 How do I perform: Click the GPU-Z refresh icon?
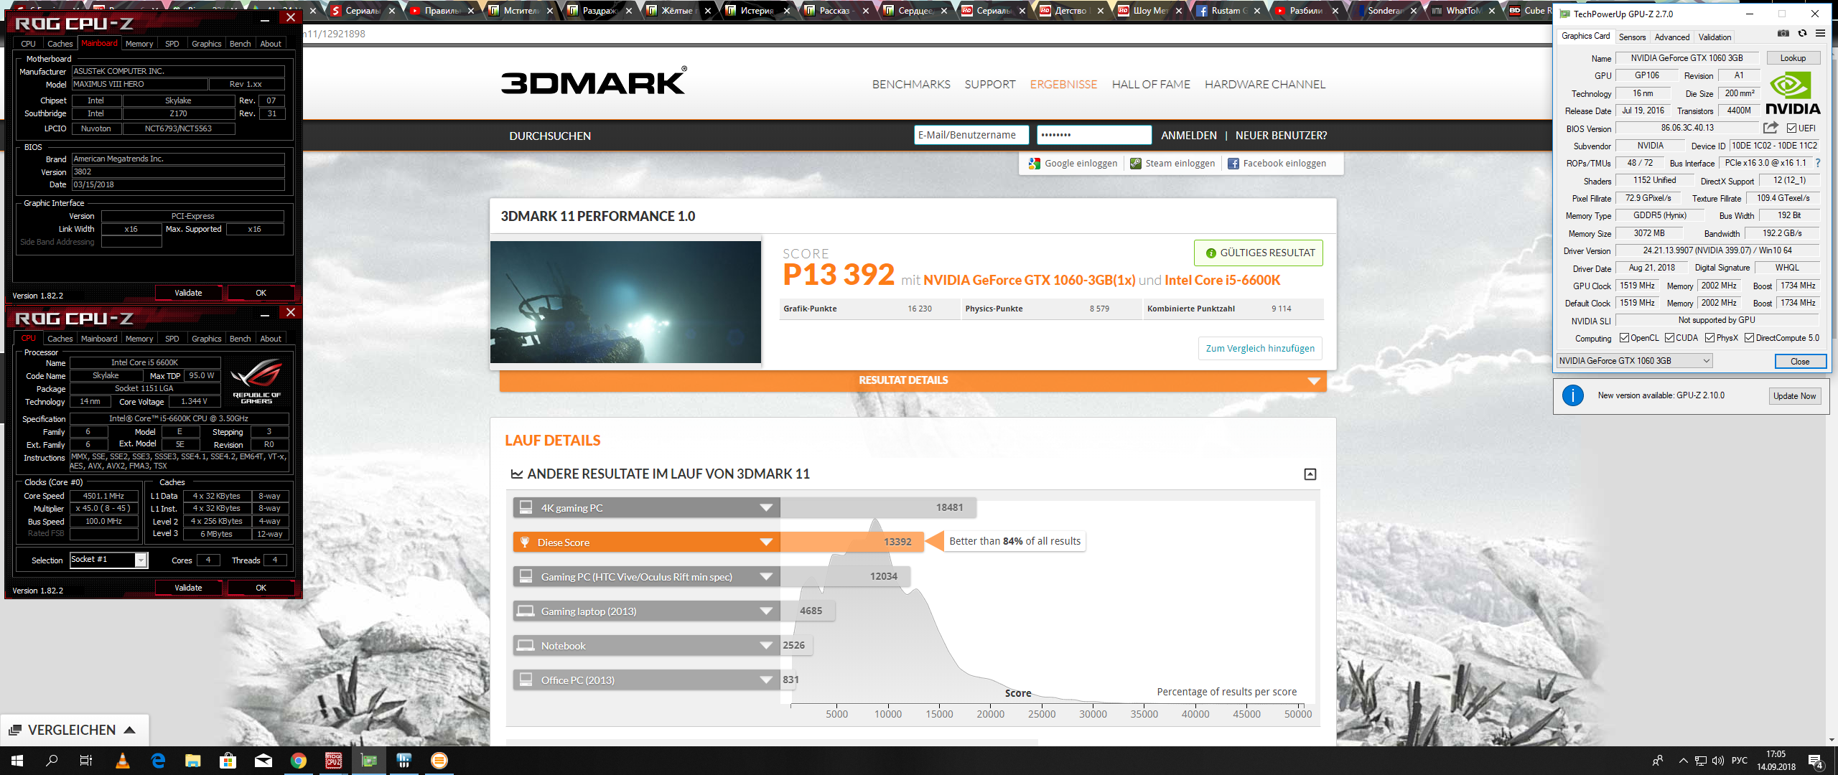point(1802,33)
